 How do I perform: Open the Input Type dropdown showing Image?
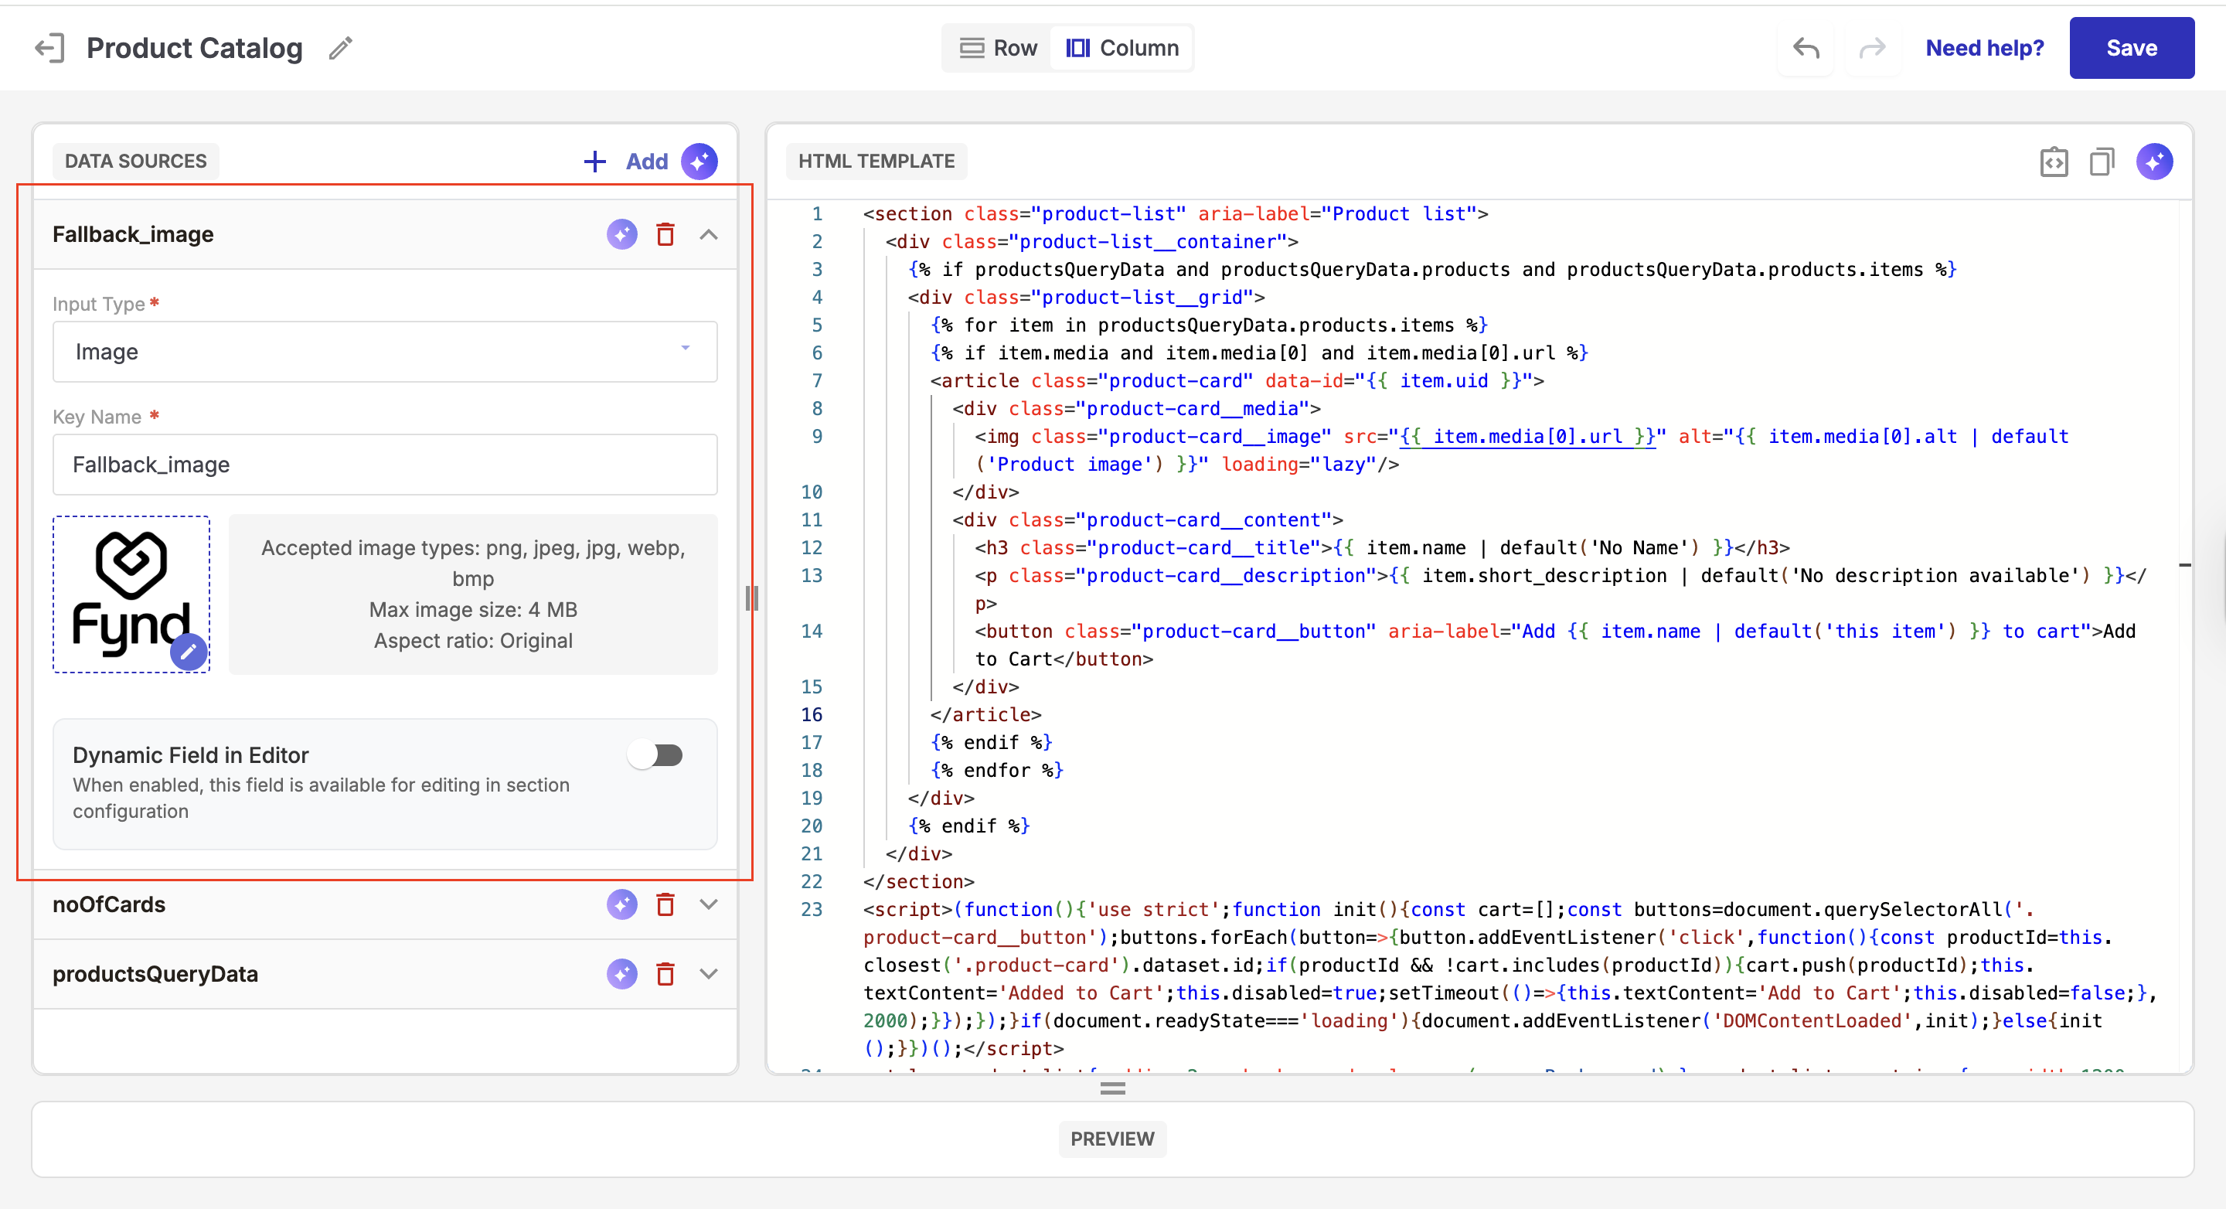pyautogui.click(x=385, y=352)
